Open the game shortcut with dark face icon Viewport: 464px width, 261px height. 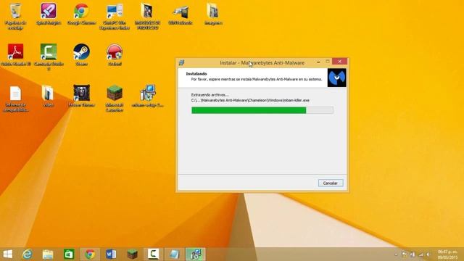81,96
